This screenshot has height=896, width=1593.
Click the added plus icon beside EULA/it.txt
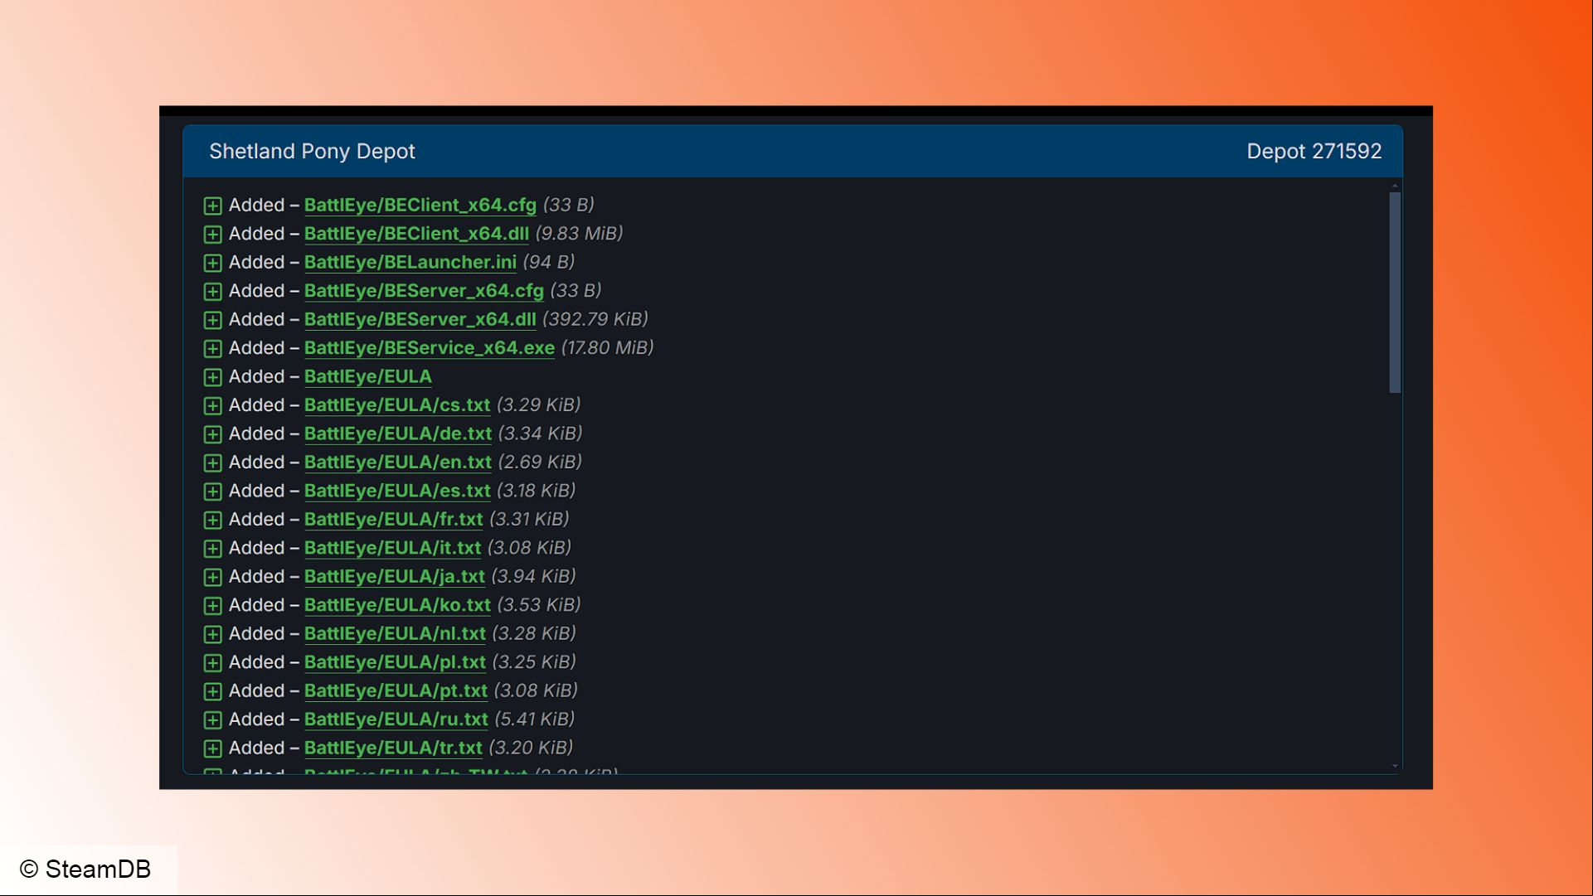tap(212, 549)
